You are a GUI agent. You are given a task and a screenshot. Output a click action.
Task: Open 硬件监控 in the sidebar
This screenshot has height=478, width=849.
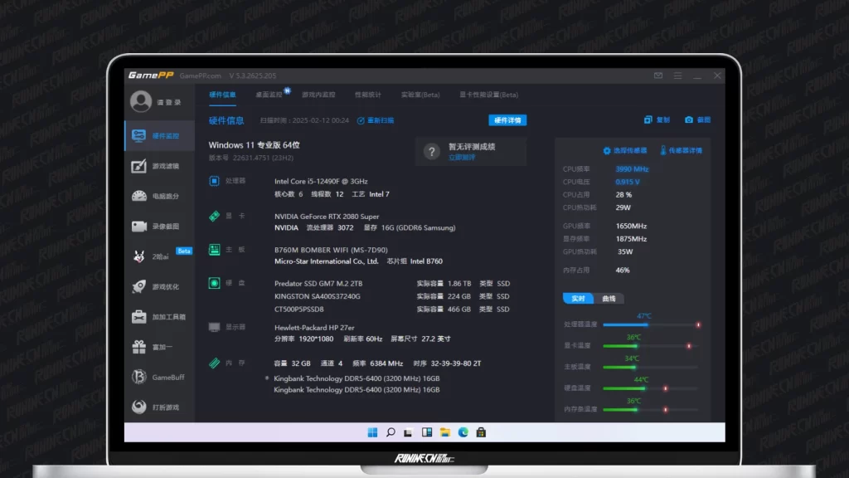point(159,136)
